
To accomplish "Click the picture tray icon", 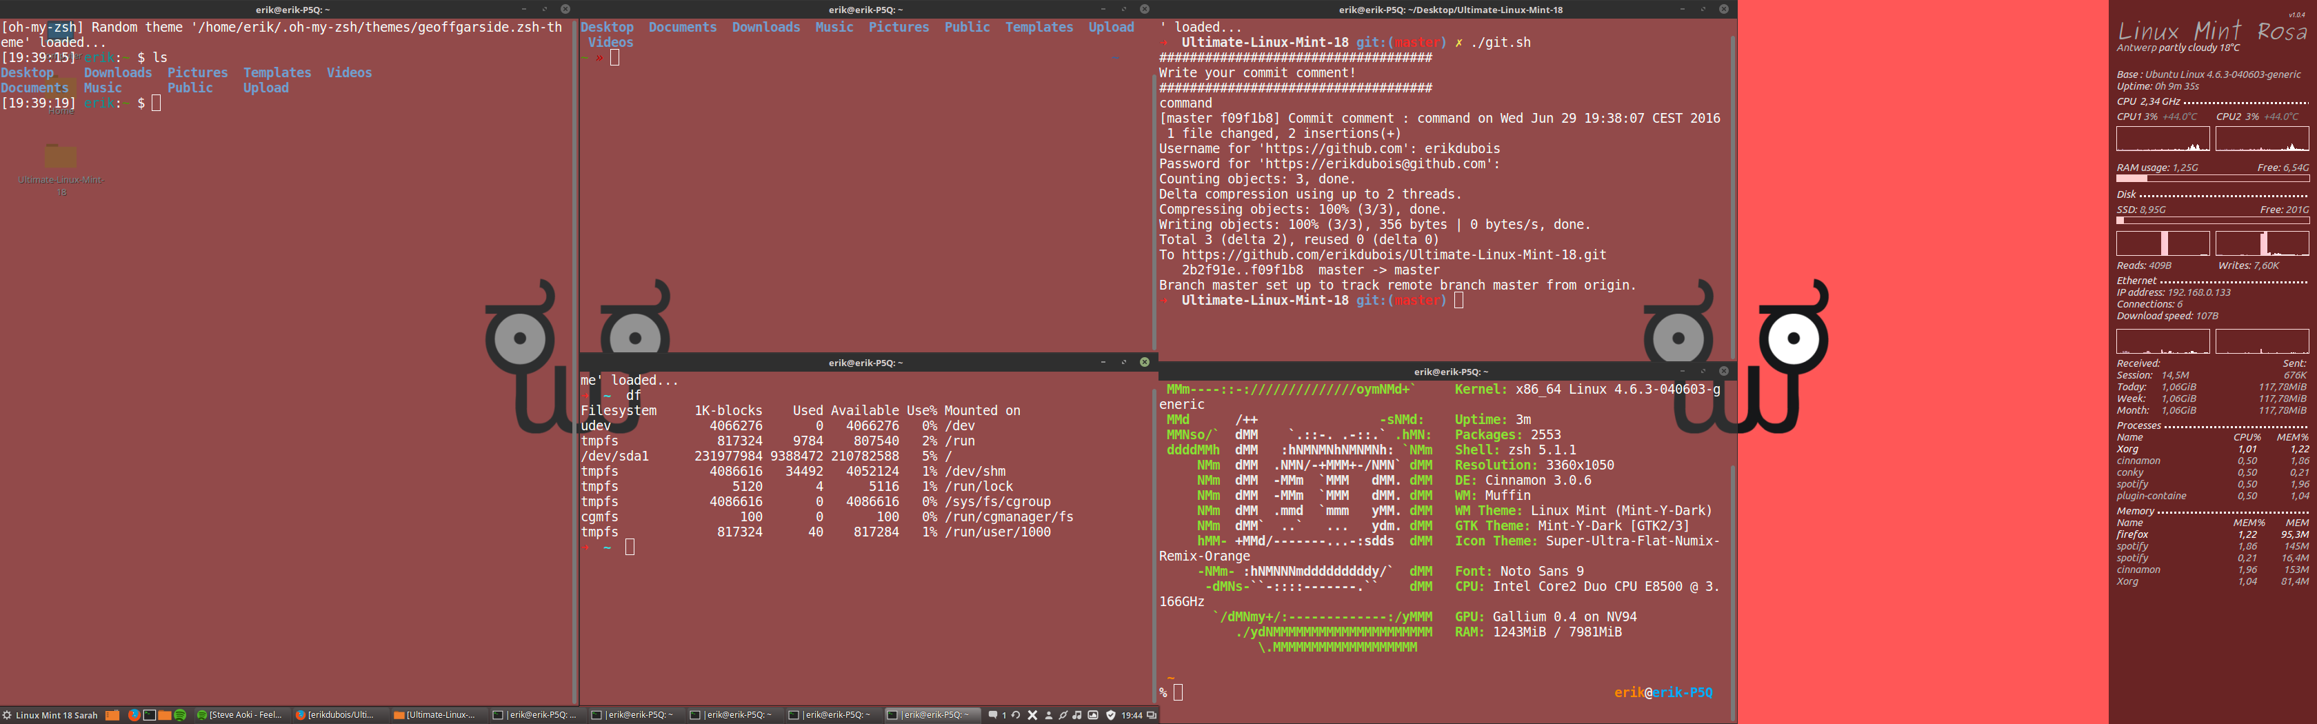I will 1093,715.
